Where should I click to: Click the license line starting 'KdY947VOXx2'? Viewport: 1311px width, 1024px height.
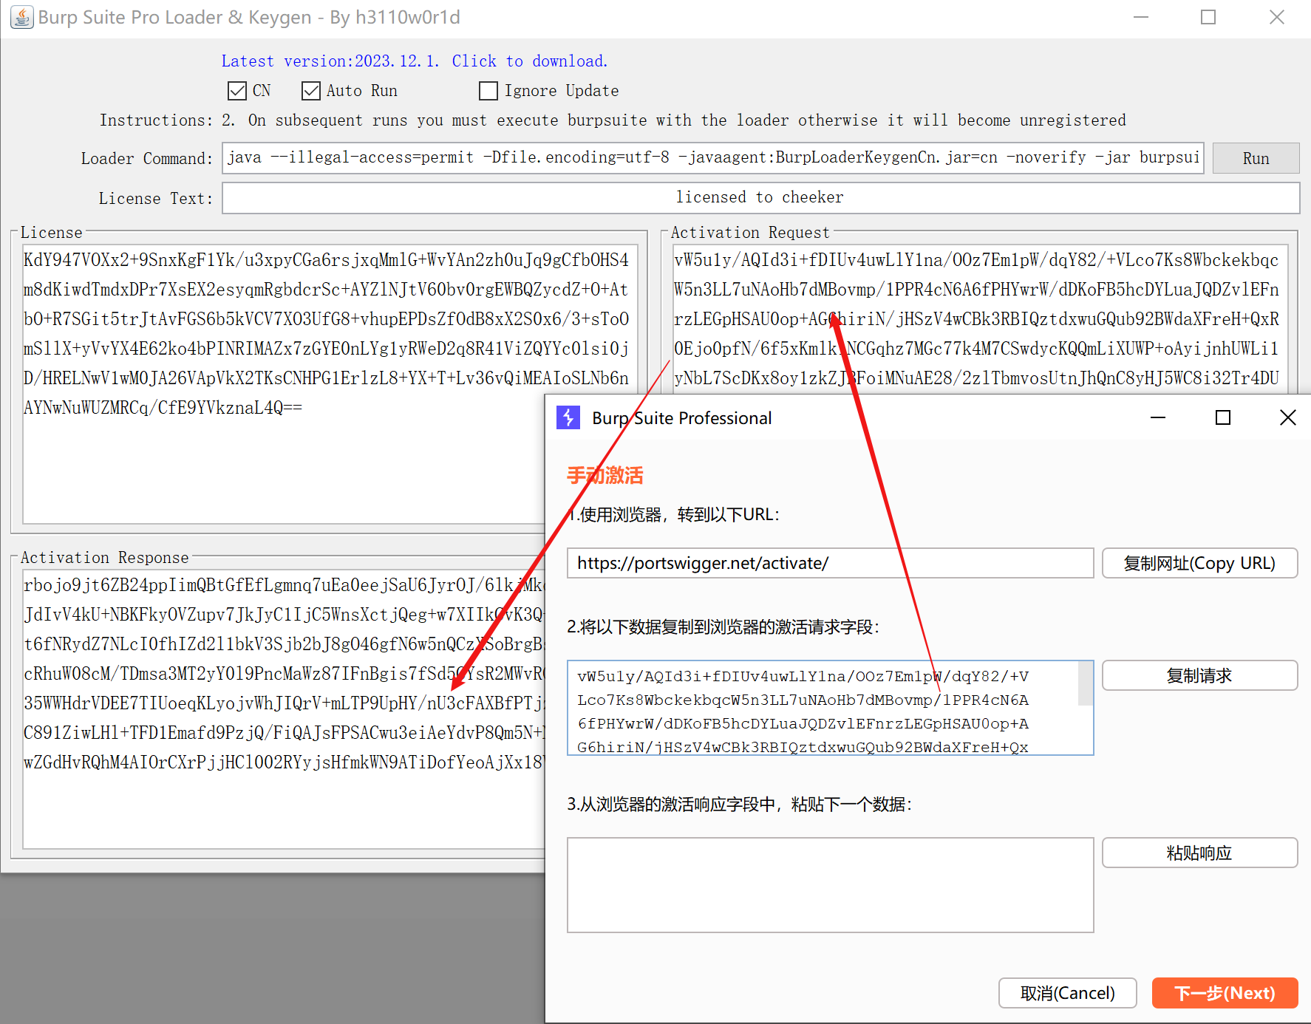pos(326,260)
